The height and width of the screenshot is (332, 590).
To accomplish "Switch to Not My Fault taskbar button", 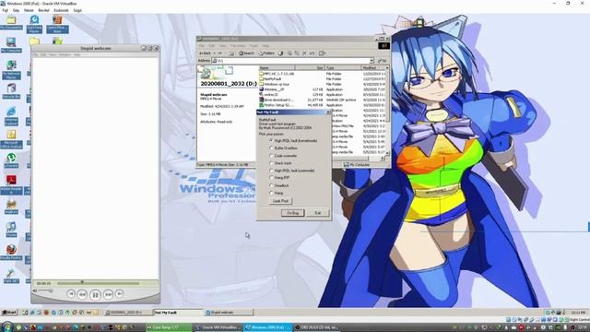I will (178, 313).
